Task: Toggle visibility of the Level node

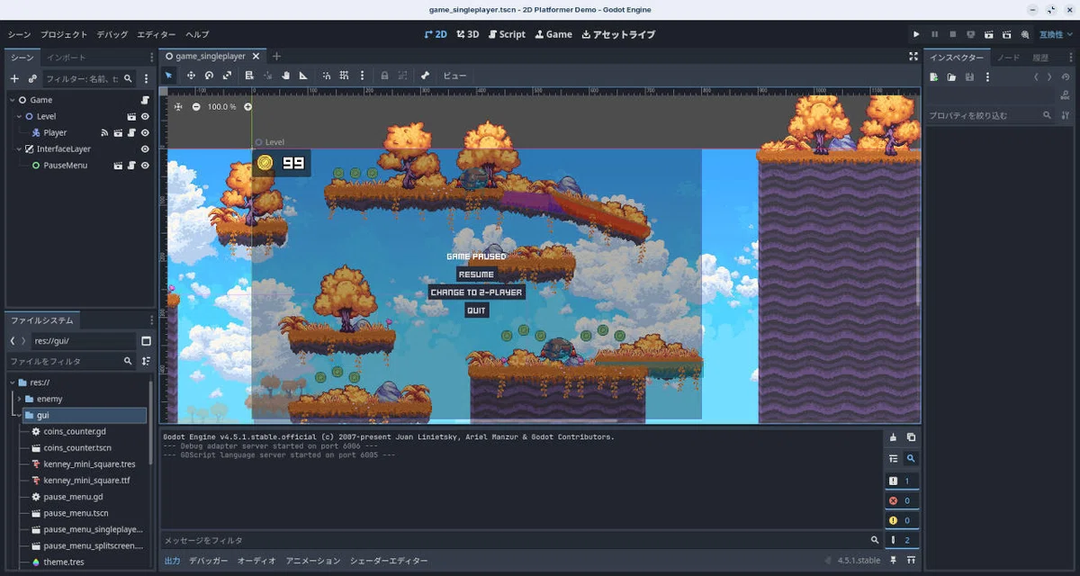Action: point(145,116)
